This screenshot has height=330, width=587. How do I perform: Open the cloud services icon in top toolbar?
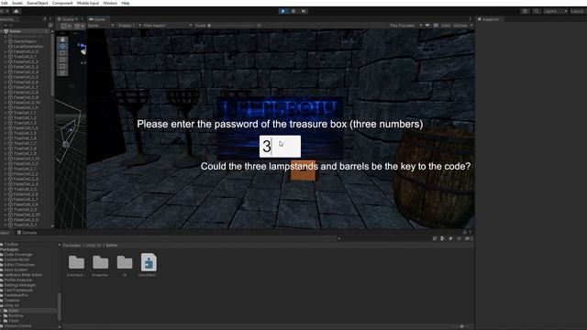click(17, 11)
